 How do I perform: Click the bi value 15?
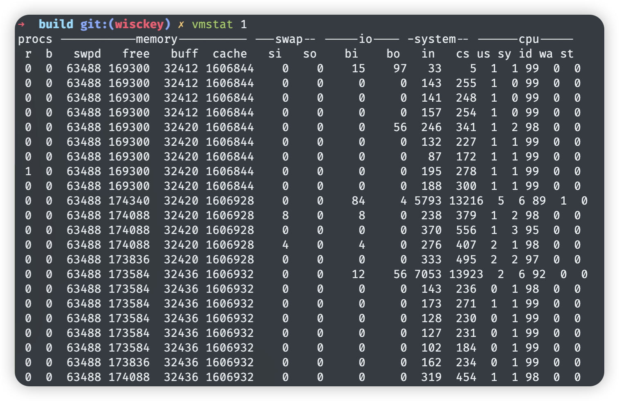coord(358,69)
